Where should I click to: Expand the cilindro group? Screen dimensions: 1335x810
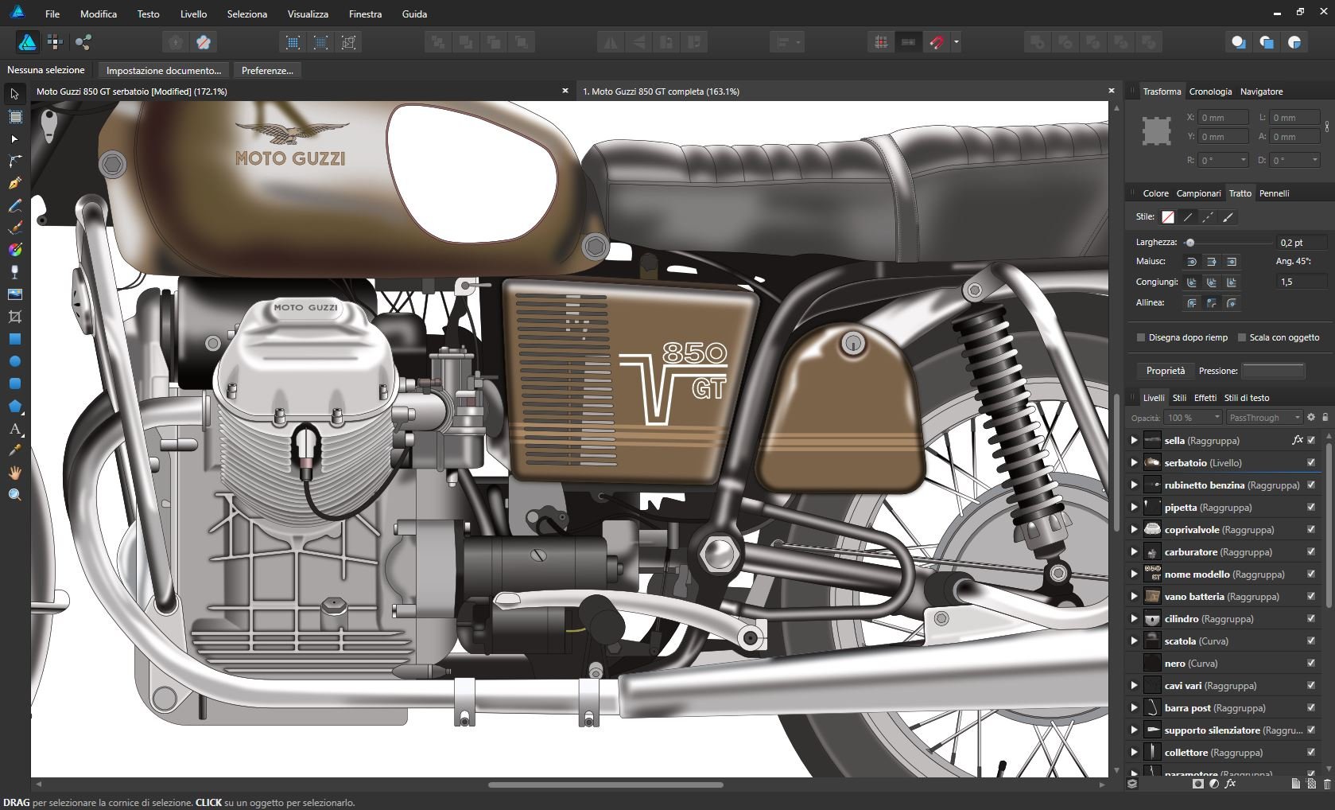point(1135,618)
